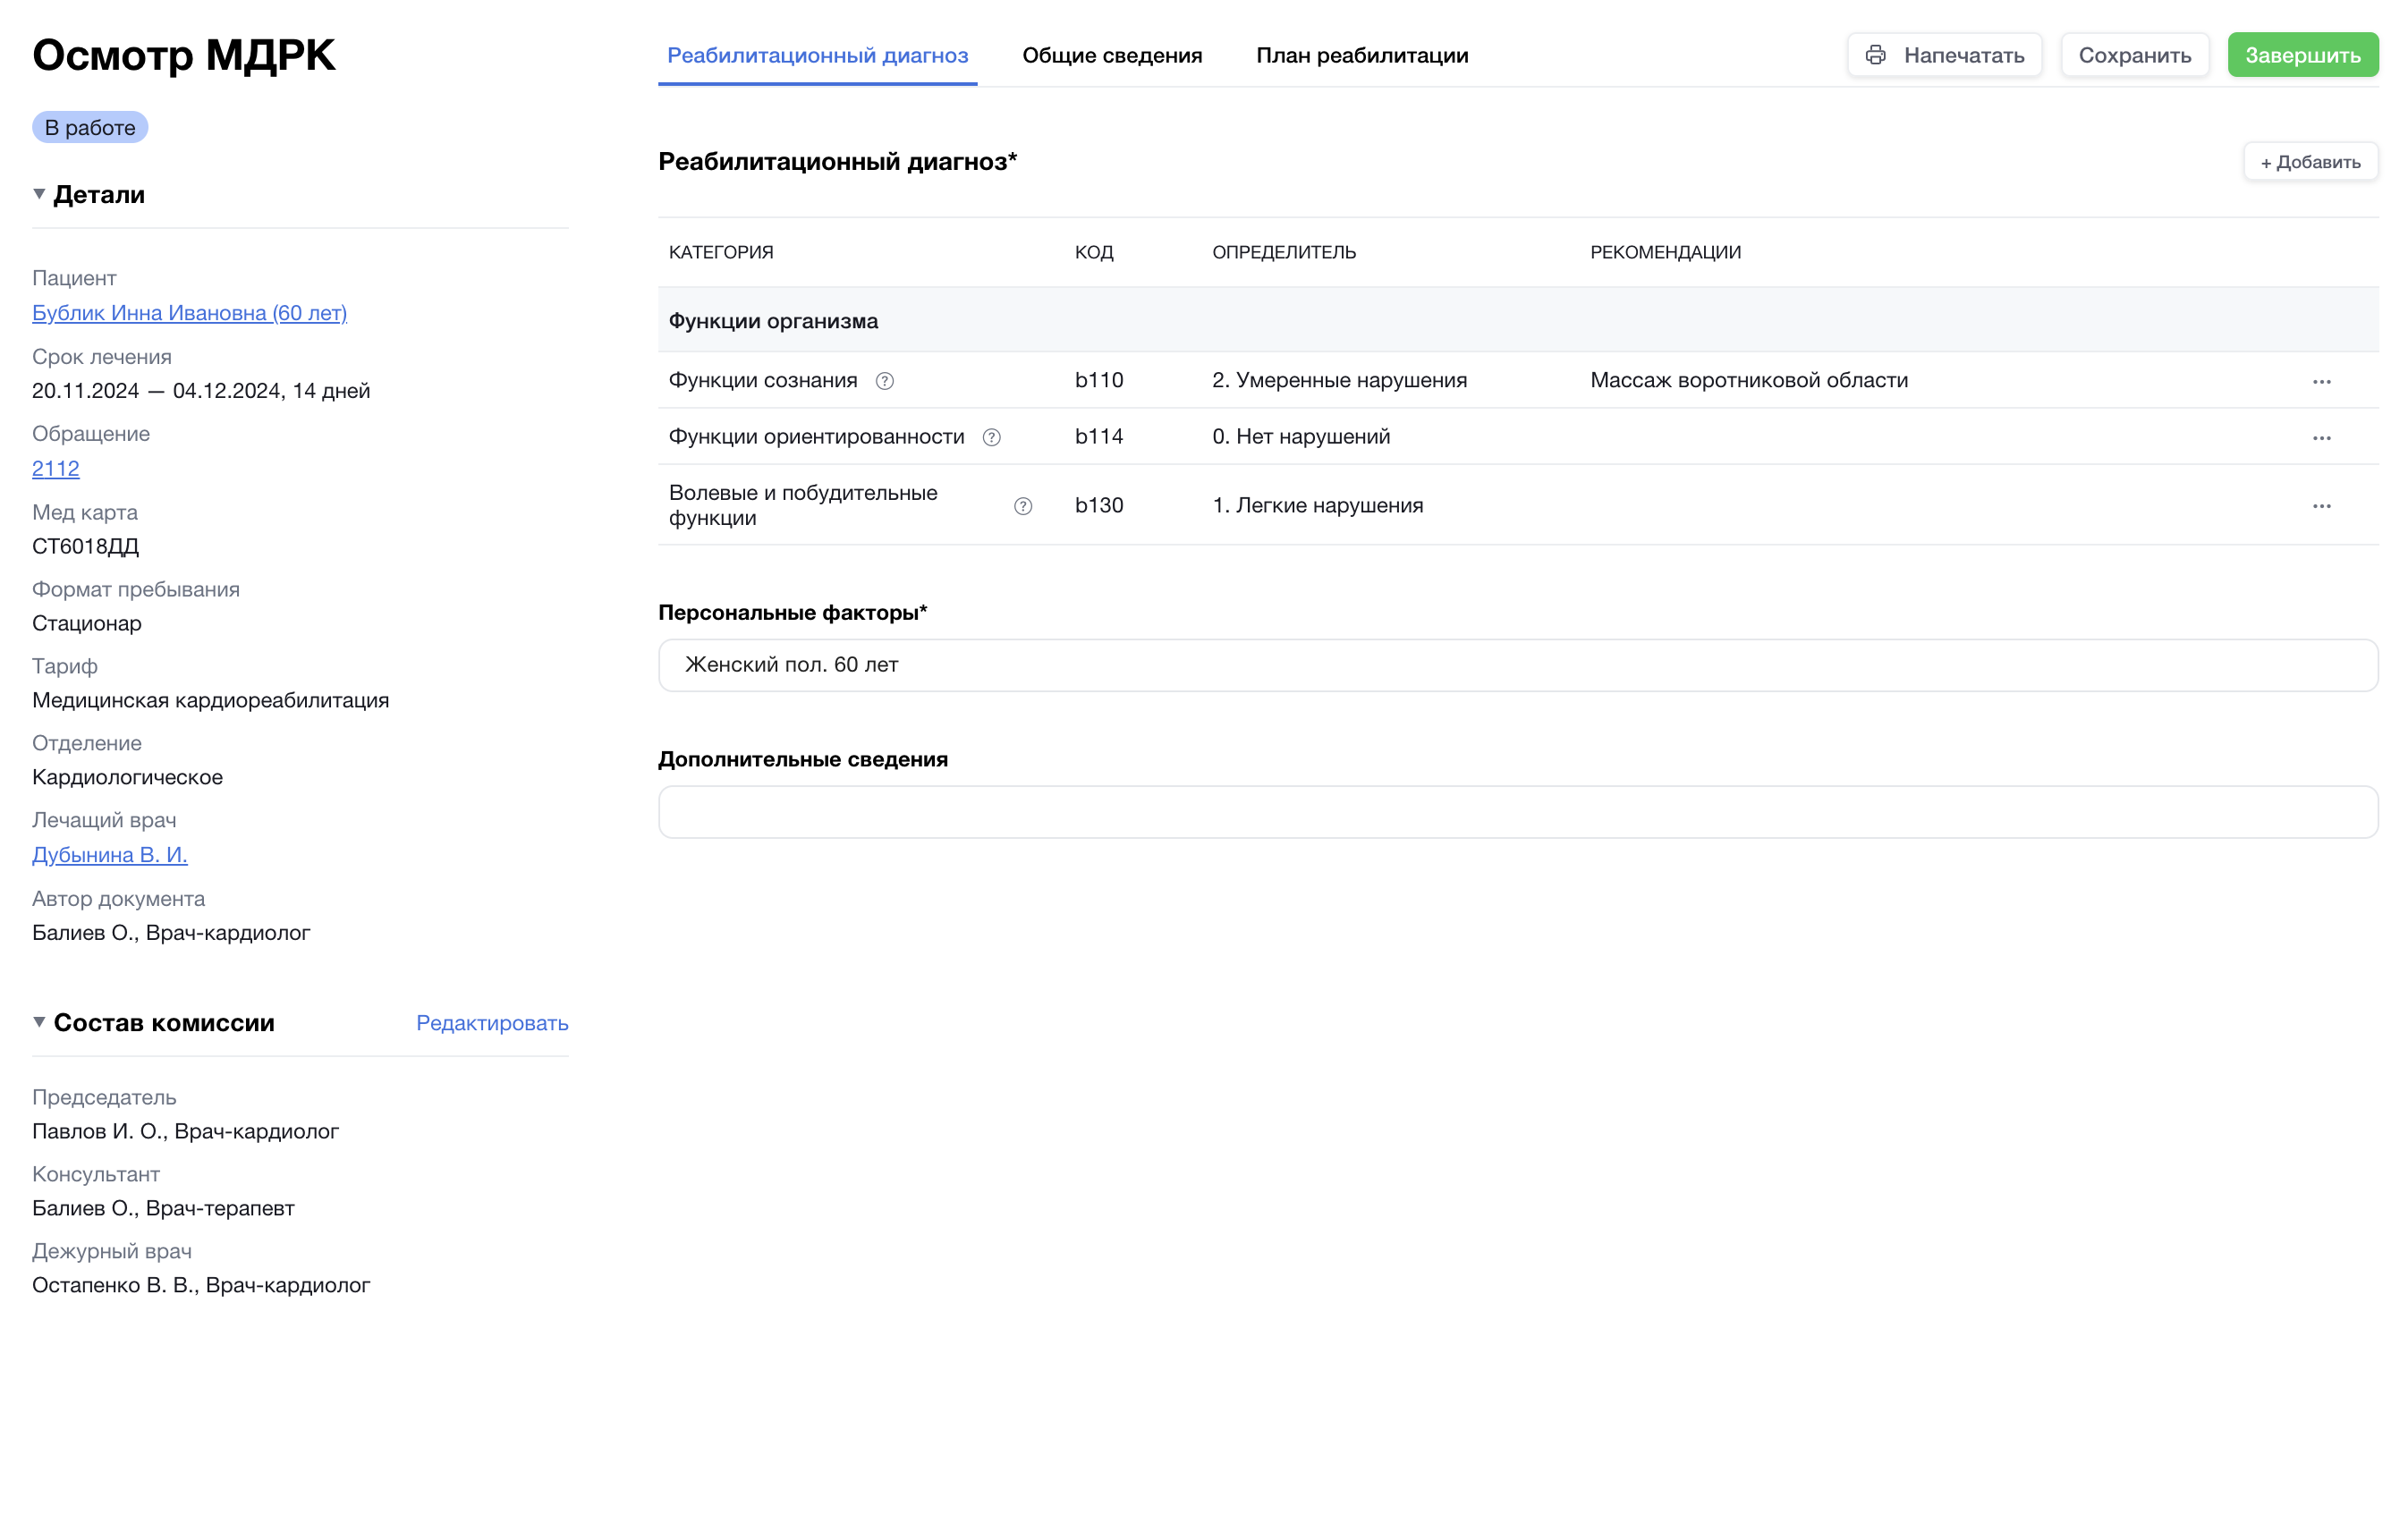
Task: Click the green Завершить button
Action: [x=2302, y=55]
